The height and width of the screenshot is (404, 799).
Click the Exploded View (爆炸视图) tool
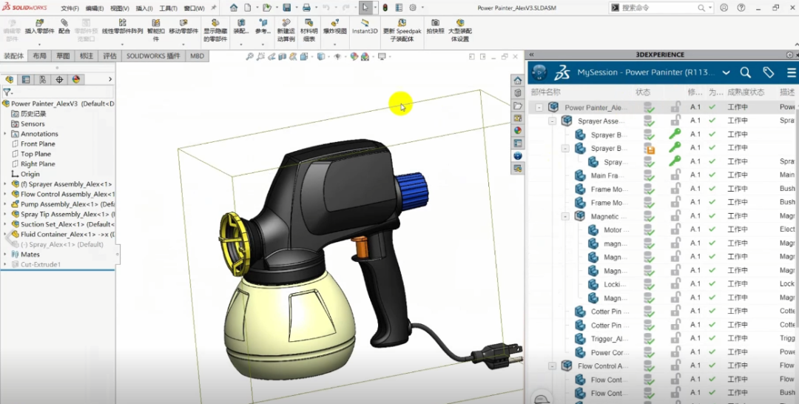click(335, 27)
